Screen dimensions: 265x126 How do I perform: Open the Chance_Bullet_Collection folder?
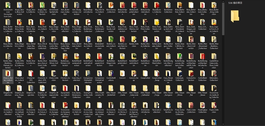click(8, 76)
